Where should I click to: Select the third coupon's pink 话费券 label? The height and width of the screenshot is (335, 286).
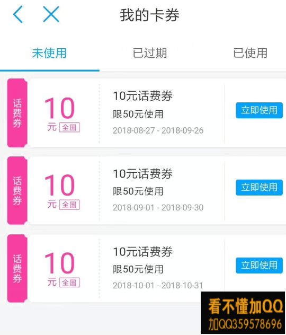pos(17,268)
